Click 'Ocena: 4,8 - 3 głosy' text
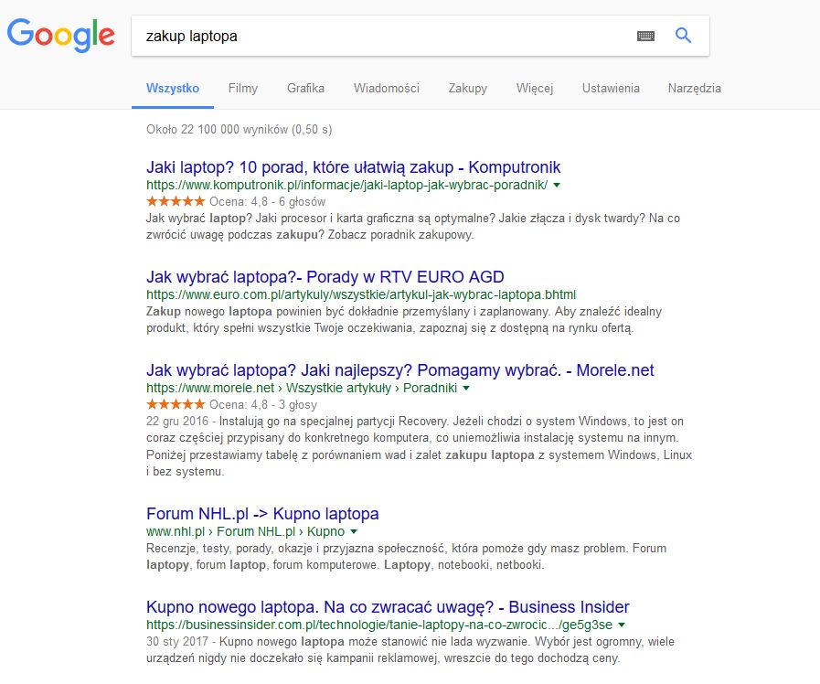 pos(263,405)
